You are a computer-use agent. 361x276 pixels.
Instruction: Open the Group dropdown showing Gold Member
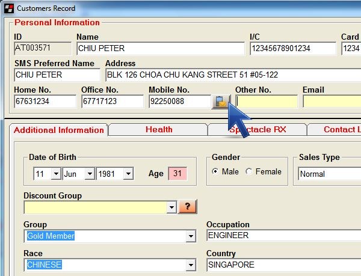click(191, 236)
